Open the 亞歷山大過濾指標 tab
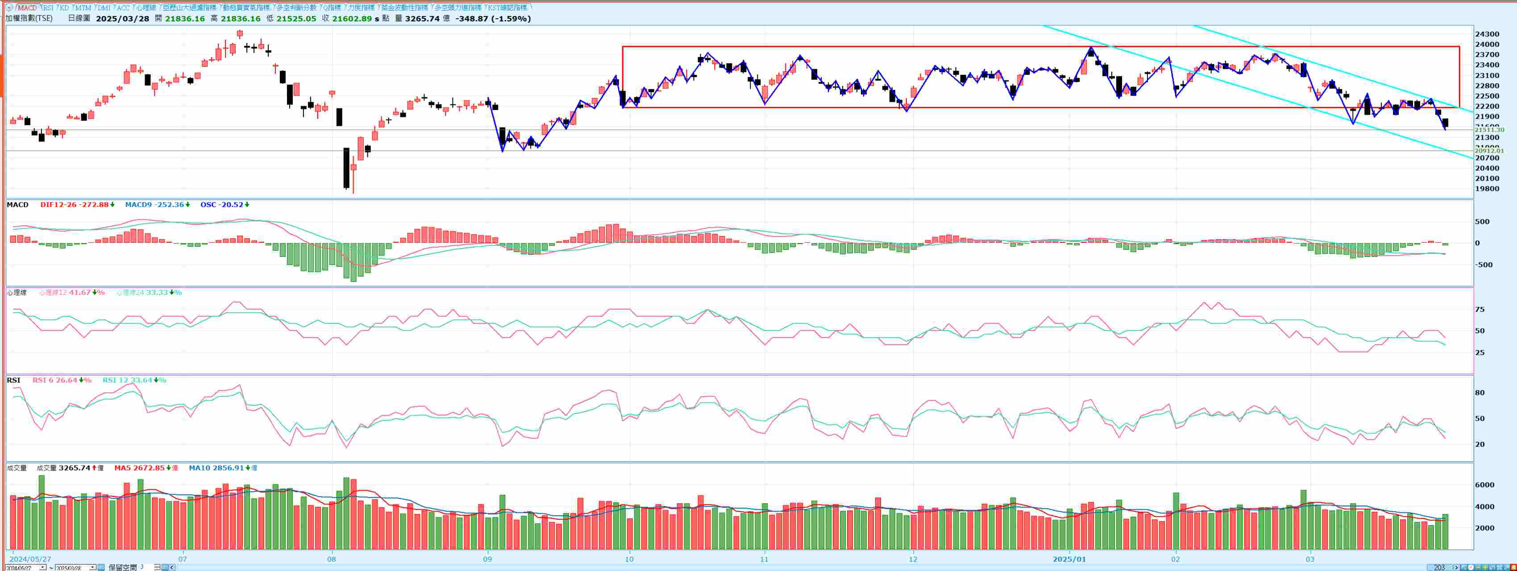 point(189,8)
